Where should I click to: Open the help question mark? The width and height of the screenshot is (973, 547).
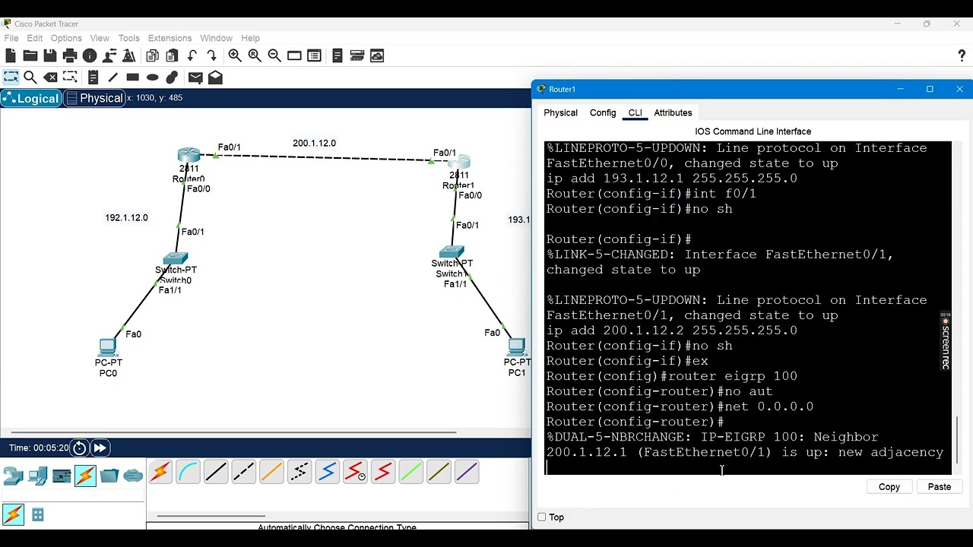(x=962, y=55)
